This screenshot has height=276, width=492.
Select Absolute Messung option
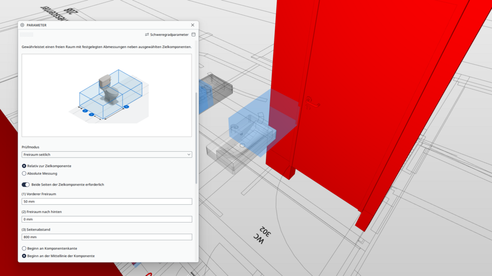click(x=24, y=173)
